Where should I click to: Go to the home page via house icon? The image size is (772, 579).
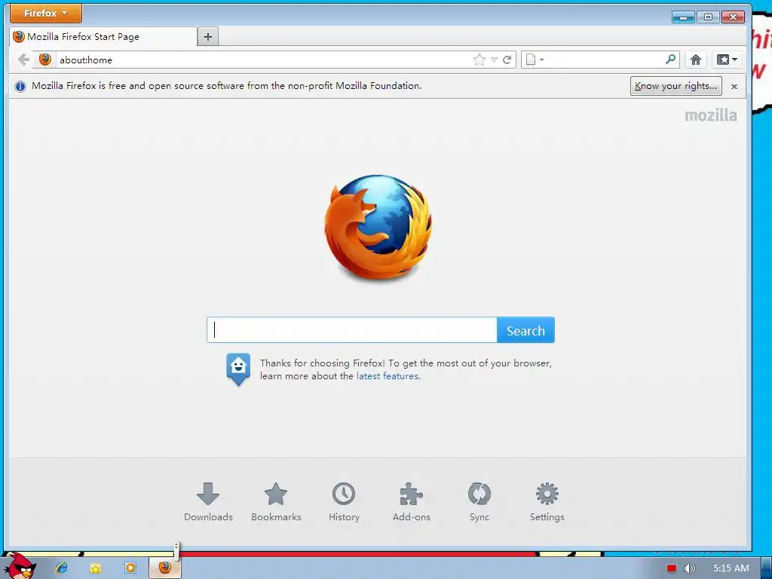coord(695,60)
